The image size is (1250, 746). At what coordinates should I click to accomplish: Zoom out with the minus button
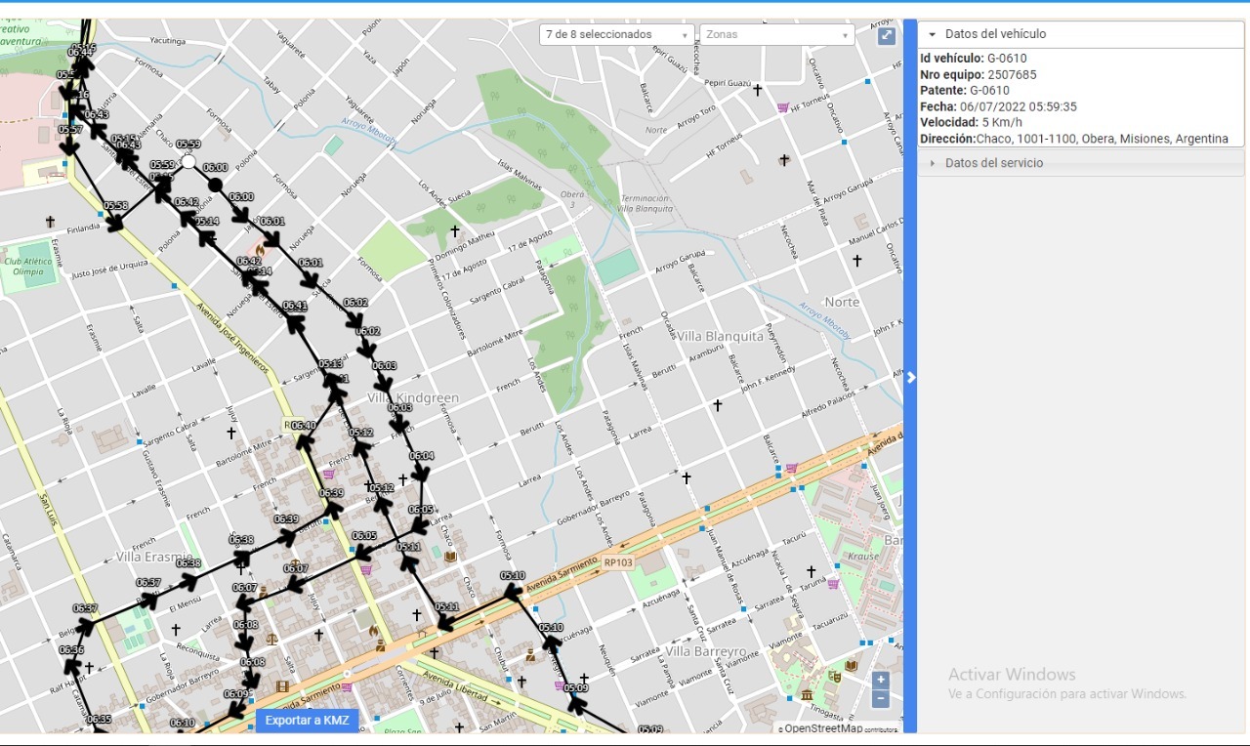[881, 698]
